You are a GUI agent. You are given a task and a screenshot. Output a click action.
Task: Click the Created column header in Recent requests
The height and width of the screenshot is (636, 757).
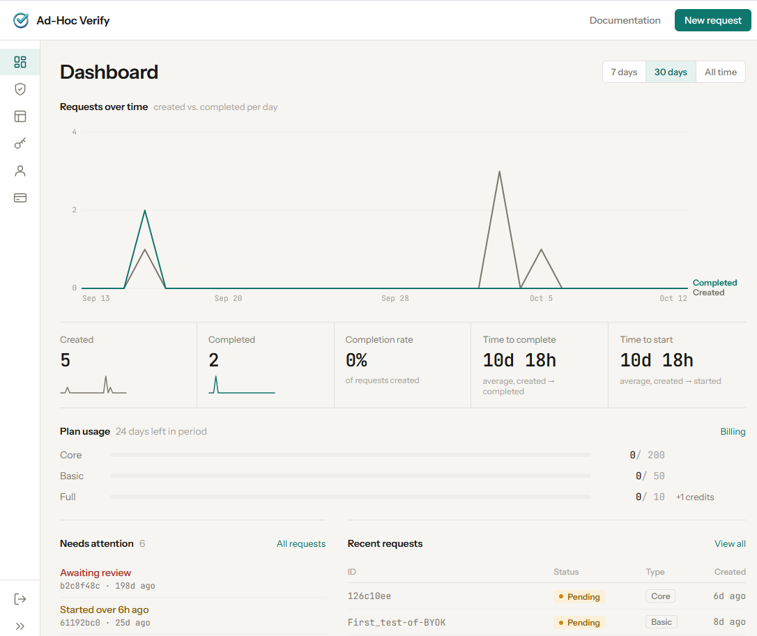click(x=730, y=572)
